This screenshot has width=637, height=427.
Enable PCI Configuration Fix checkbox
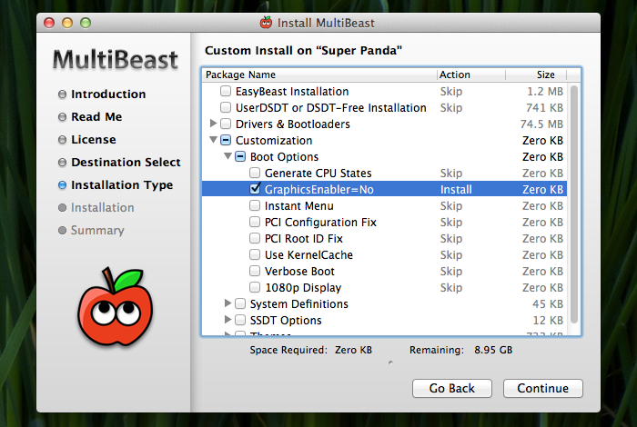pos(255,222)
